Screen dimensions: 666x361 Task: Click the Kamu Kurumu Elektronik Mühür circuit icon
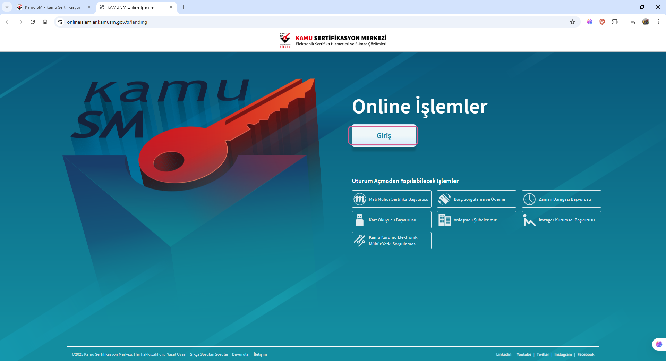coord(360,241)
